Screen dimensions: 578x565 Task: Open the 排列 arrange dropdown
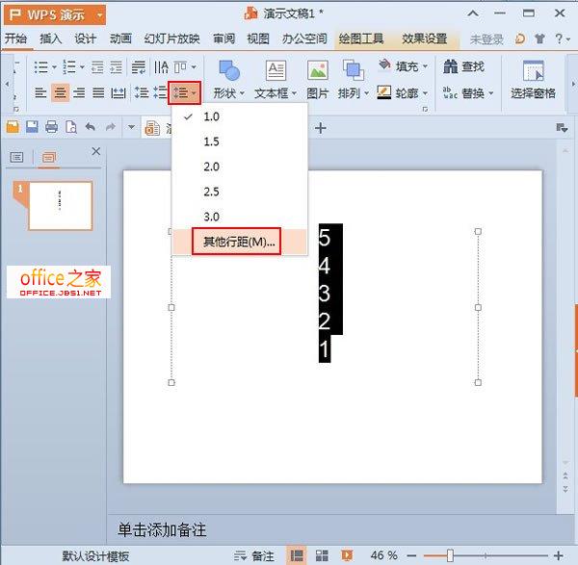[354, 79]
